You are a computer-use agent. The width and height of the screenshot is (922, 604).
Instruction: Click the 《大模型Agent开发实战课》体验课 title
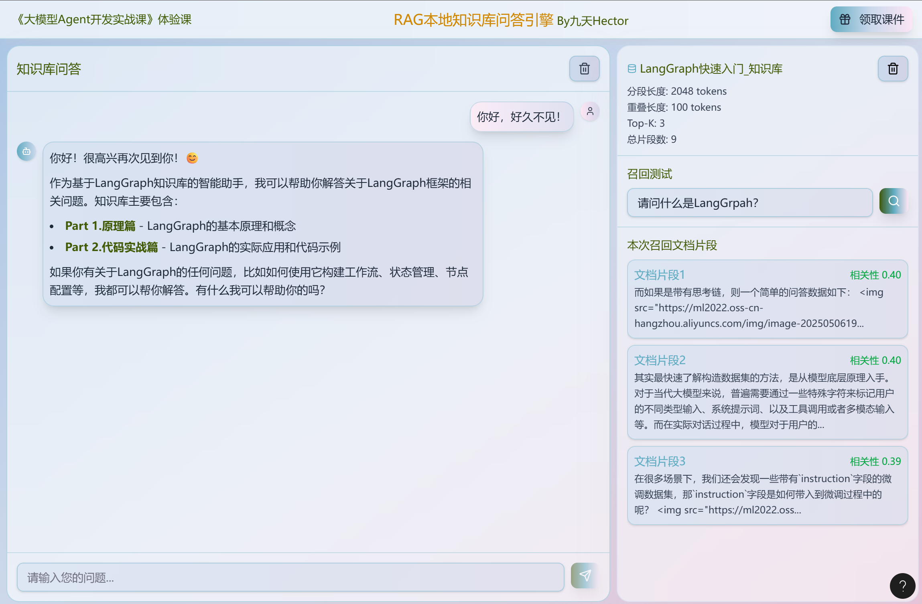point(104,19)
